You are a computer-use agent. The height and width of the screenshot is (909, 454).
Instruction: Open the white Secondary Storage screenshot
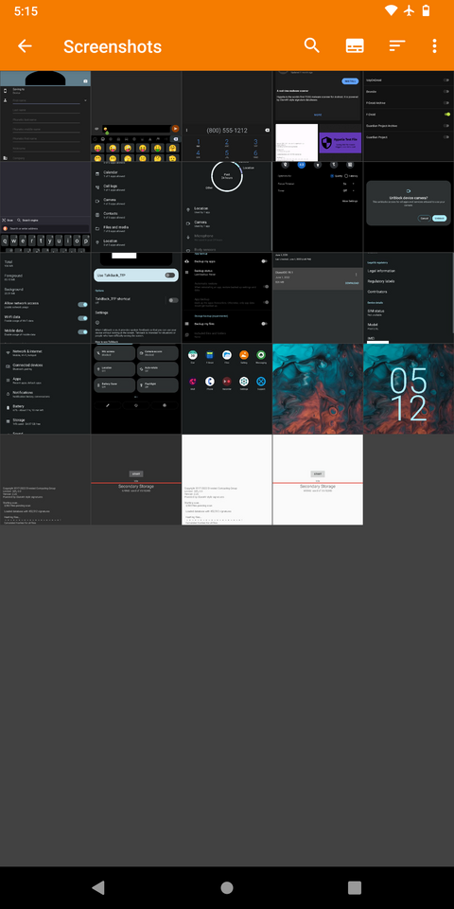click(x=318, y=479)
